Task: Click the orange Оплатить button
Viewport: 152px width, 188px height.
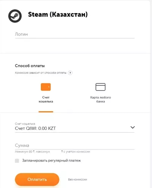Action: [x=37, y=180]
